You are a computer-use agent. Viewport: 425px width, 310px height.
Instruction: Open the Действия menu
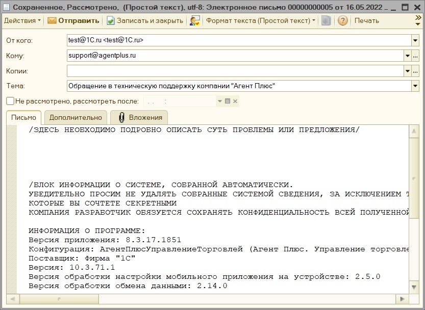tap(22, 20)
